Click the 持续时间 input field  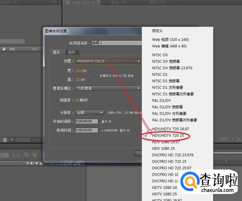tap(87, 130)
